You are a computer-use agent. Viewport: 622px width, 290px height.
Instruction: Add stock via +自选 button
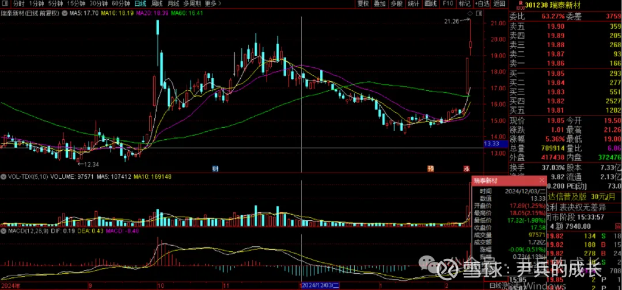481,3
